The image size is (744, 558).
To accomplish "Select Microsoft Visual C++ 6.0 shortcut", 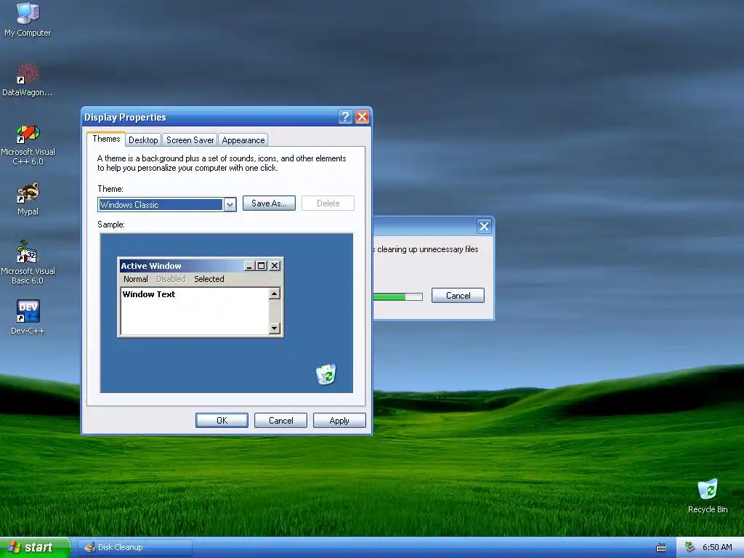I will coord(28,145).
